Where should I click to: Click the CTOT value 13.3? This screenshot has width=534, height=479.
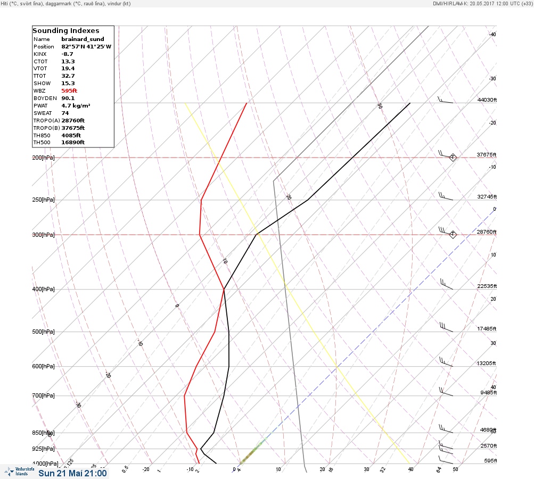pyautogui.click(x=68, y=62)
